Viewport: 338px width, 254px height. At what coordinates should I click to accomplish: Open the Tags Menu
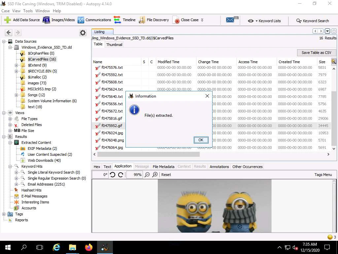click(323, 175)
